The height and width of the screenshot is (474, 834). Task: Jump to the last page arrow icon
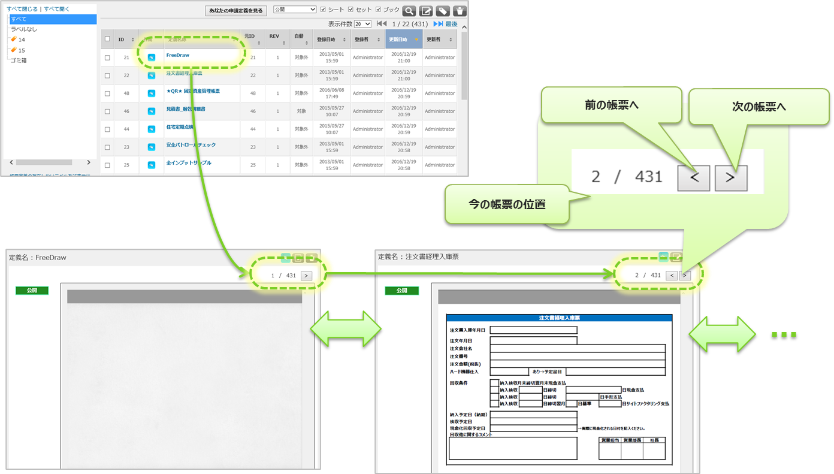pyautogui.click(x=439, y=24)
